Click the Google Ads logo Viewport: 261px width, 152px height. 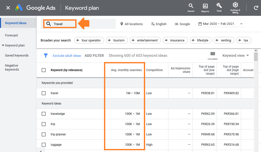(35, 8)
